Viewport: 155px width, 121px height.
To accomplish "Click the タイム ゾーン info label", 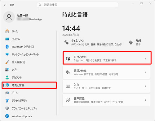I will [x=96, y=43].
